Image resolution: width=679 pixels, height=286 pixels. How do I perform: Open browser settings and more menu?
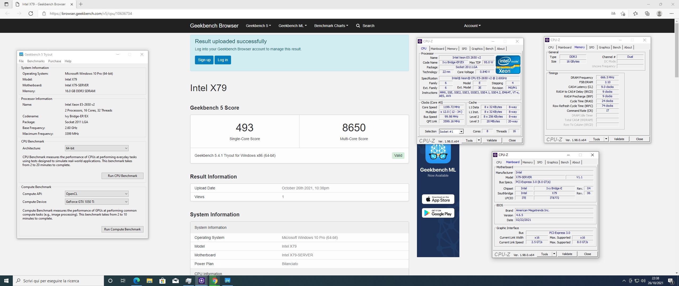tap(672, 14)
